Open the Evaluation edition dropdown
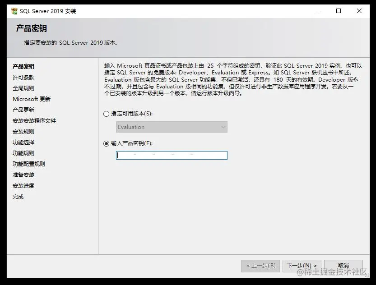 [172, 127]
